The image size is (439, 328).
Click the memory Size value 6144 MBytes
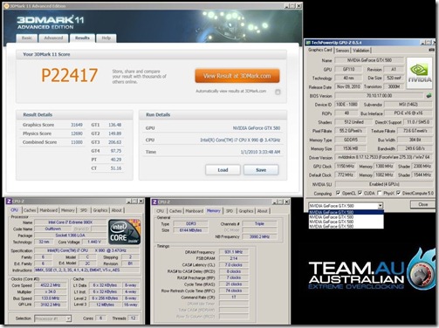(x=191, y=230)
